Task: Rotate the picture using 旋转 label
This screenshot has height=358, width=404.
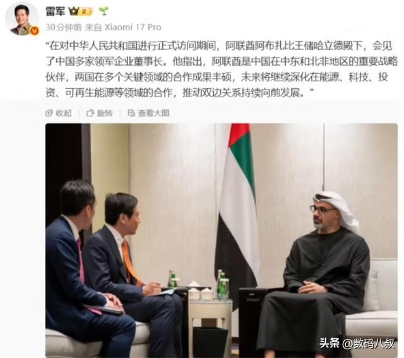Action: [105, 113]
